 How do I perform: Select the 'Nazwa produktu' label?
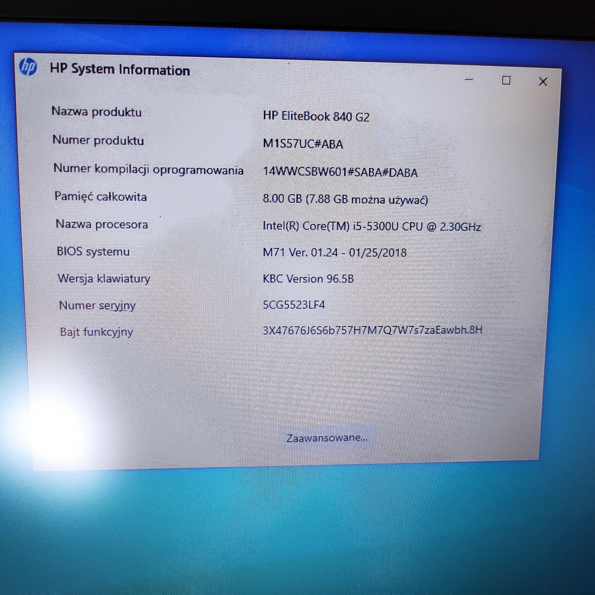97,112
